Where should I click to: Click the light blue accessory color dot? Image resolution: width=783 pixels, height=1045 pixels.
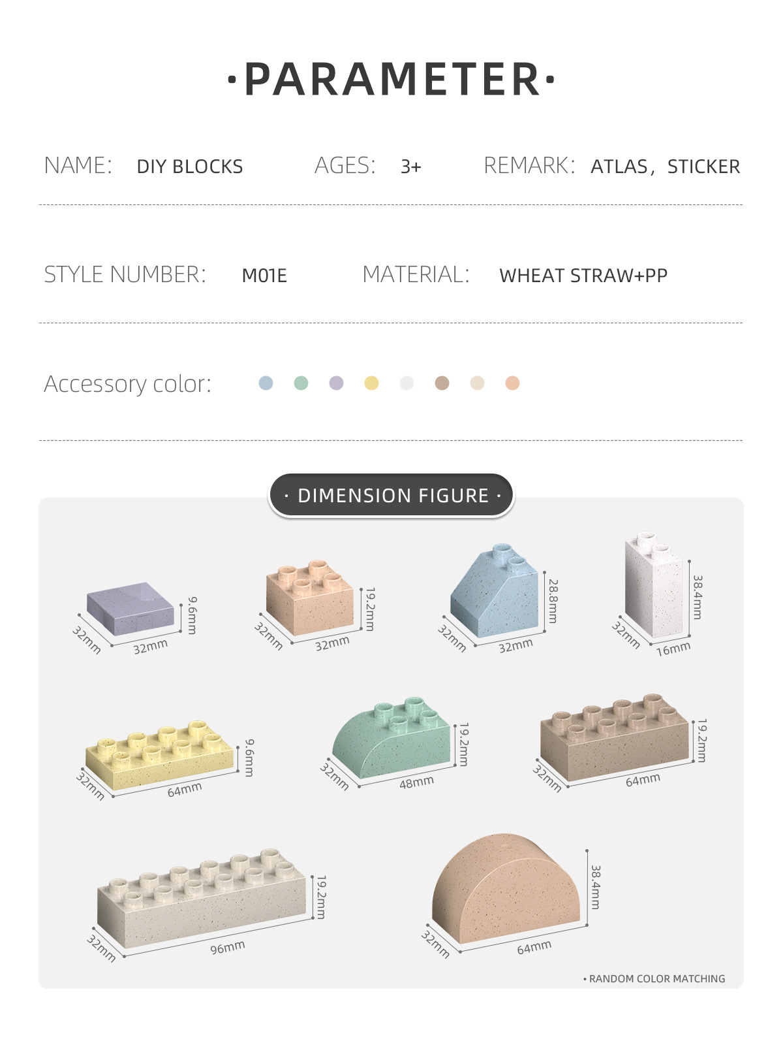(266, 383)
